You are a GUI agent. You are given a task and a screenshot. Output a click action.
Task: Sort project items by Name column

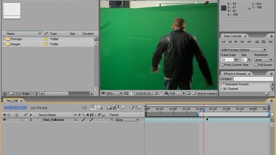(24, 34)
